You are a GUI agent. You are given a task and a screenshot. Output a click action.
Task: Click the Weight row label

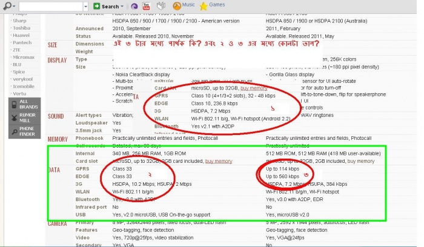coord(84,51)
